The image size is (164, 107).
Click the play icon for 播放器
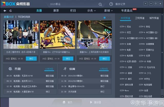pyautogui.click(x=91, y=102)
